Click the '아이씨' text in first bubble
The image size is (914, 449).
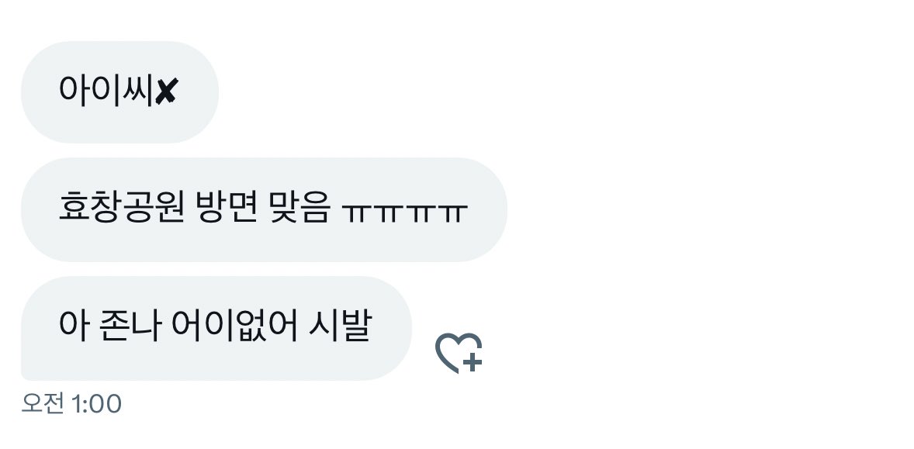[106, 92]
